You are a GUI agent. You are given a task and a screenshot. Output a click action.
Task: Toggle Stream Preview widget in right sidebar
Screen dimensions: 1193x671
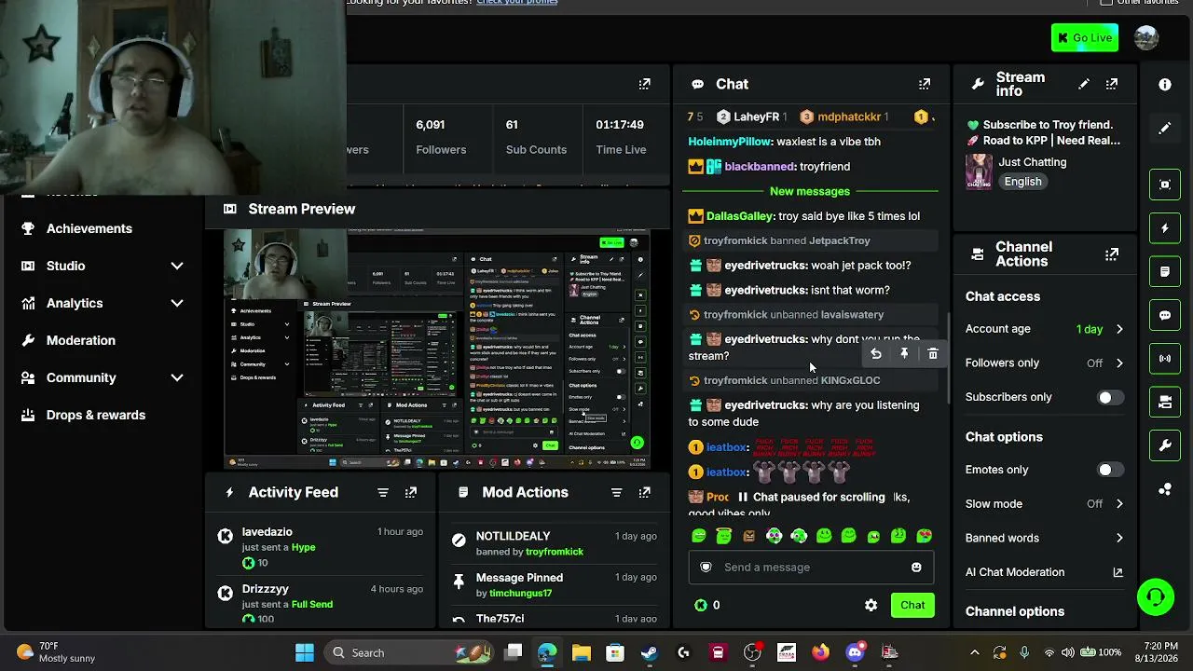point(1165,185)
